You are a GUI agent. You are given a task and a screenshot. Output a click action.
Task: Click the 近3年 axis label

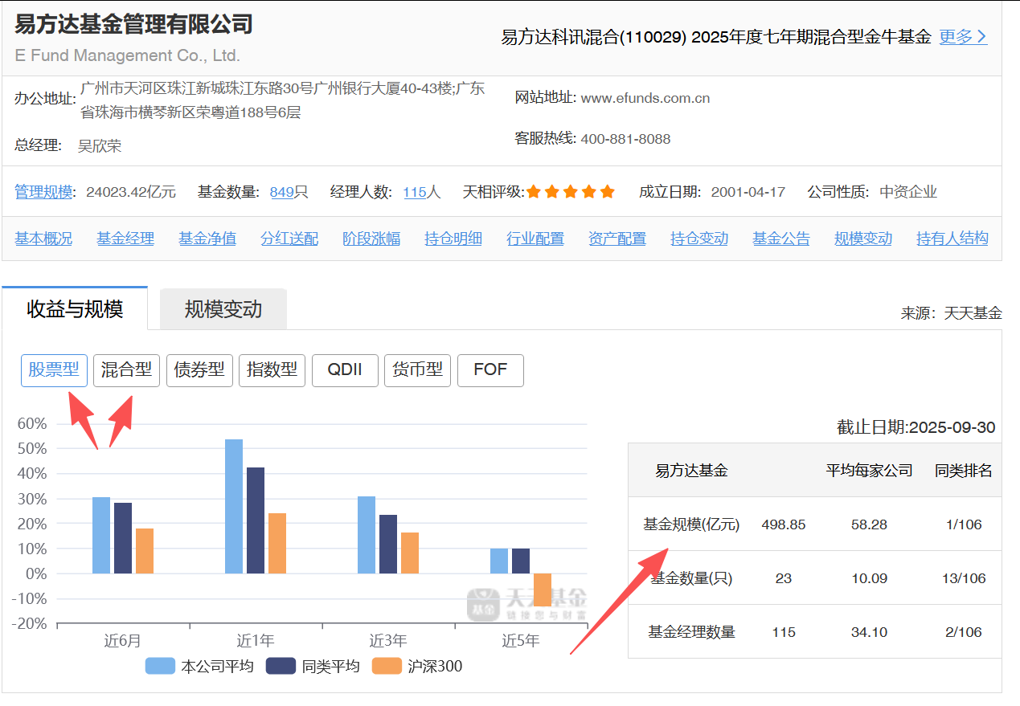tap(388, 641)
